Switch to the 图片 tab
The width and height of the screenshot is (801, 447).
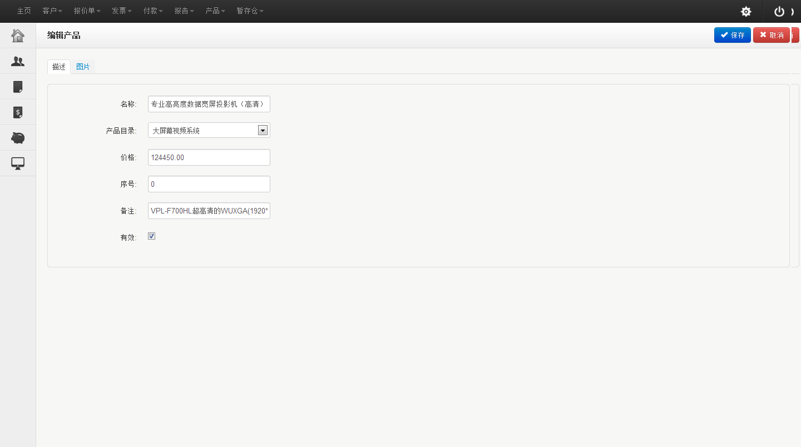pyautogui.click(x=83, y=67)
